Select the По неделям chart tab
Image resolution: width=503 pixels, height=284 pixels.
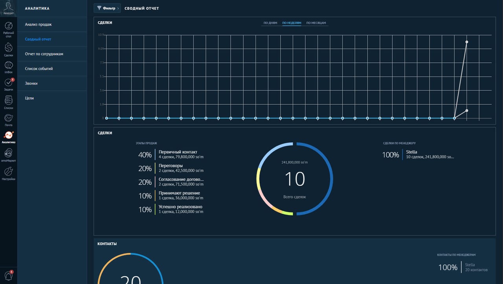click(x=292, y=23)
